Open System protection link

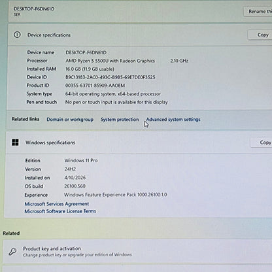(120, 120)
